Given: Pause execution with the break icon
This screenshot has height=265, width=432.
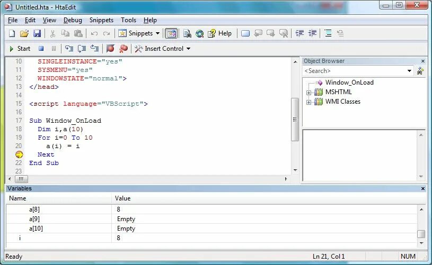Looking at the screenshot, I should (54, 49).
